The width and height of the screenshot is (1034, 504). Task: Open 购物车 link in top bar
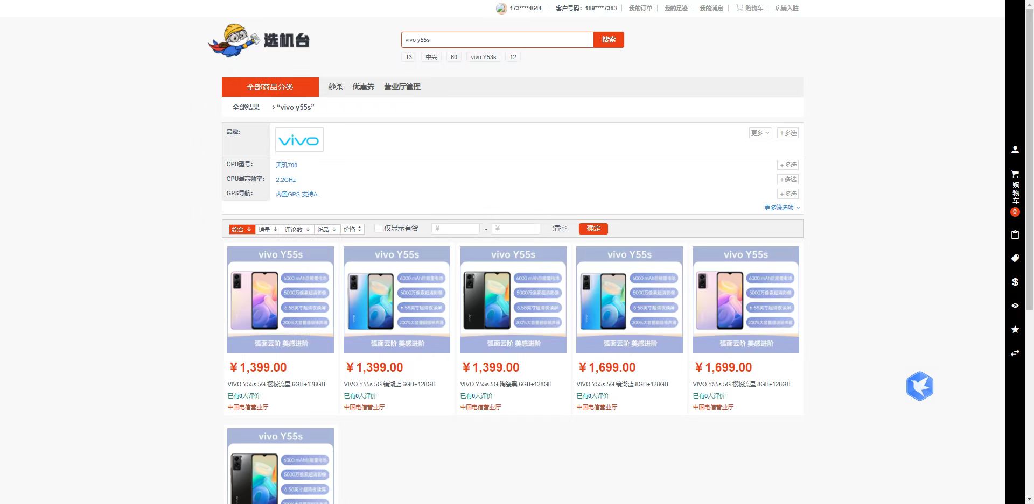750,8
